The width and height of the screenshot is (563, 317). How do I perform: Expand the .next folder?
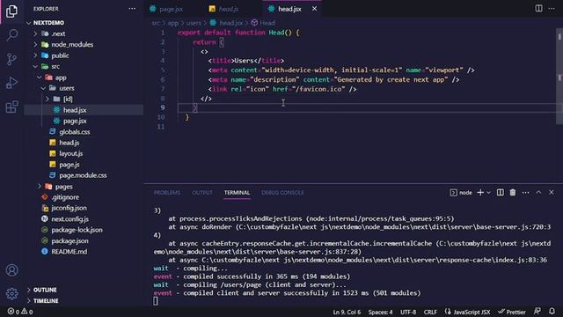pyautogui.click(x=58, y=33)
